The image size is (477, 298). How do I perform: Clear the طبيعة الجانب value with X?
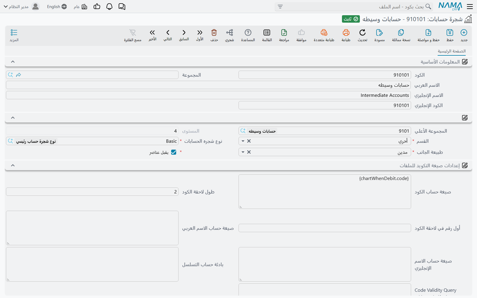pyautogui.click(x=249, y=152)
